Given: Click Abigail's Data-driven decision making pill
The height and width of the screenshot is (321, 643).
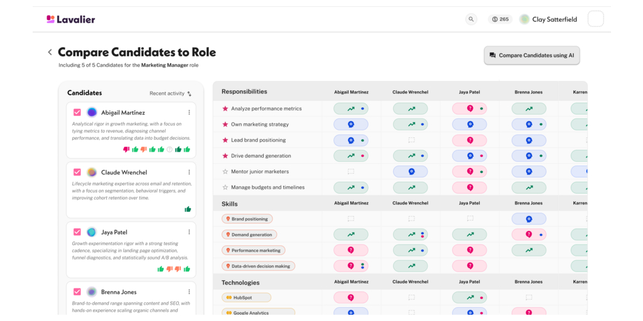Looking at the screenshot, I should coord(350,266).
